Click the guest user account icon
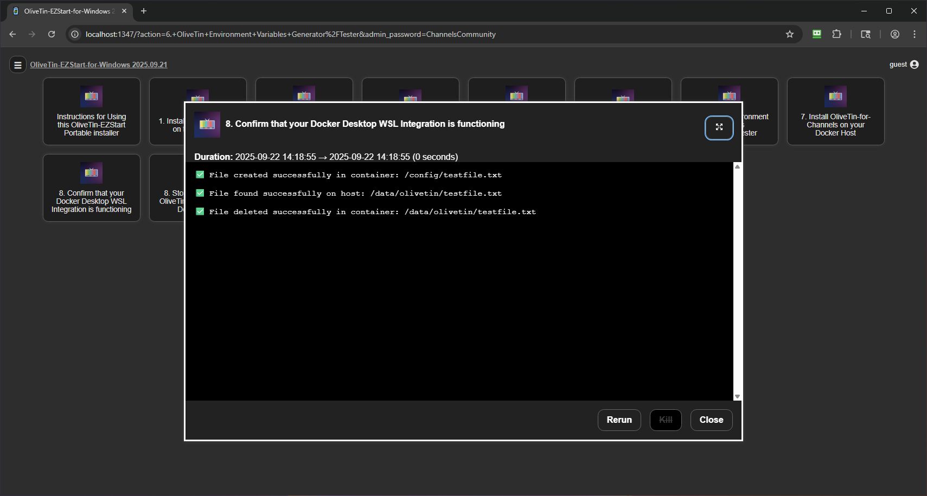Image resolution: width=927 pixels, height=496 pixels. (x=914, y=65)
